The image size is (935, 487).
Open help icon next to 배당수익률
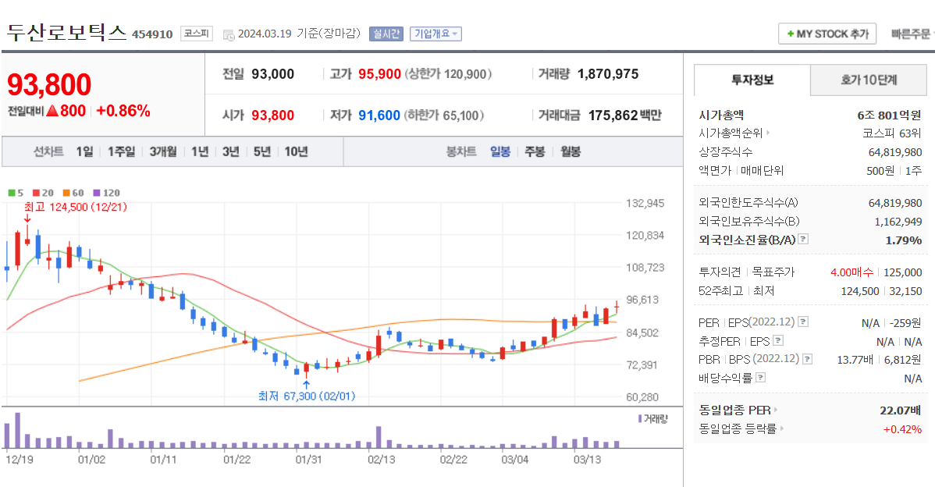click(760, 377)
